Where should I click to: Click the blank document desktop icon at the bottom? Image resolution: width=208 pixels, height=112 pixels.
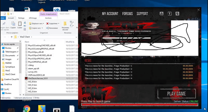click(72, 109)
